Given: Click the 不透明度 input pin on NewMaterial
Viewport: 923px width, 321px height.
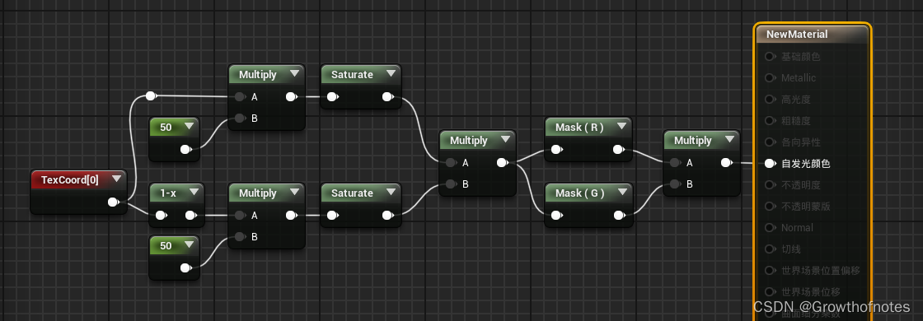Looking at the screenshot, I should (770, 184).
